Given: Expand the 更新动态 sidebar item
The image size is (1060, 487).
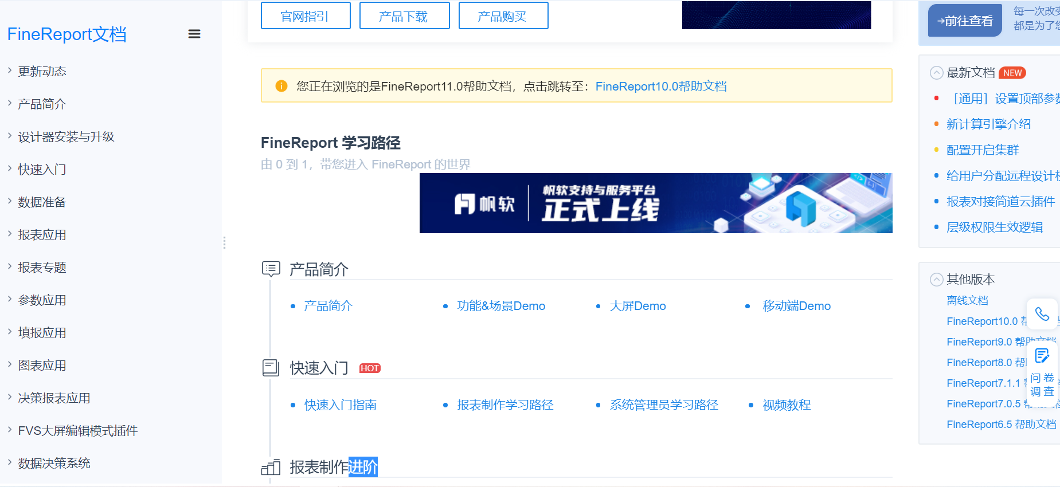Looking at the screenshot, I should 10,70.
